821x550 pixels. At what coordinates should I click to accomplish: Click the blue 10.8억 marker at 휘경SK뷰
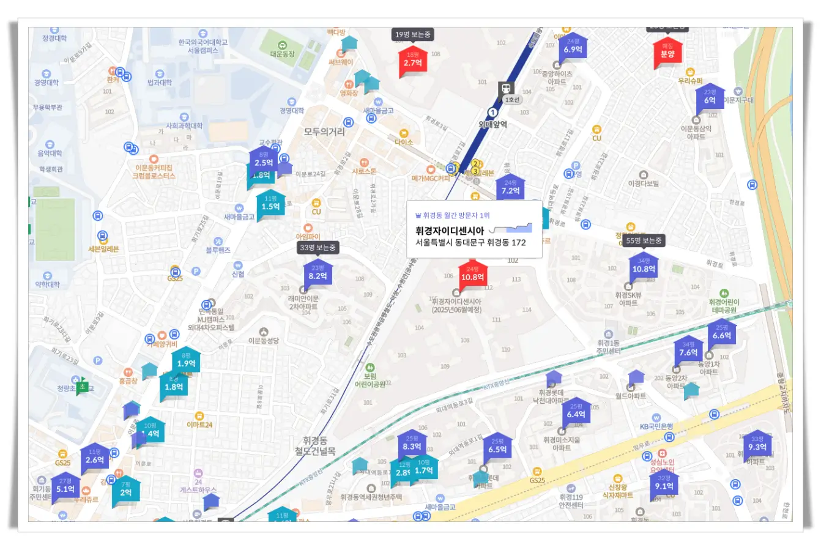coord(644,268)
